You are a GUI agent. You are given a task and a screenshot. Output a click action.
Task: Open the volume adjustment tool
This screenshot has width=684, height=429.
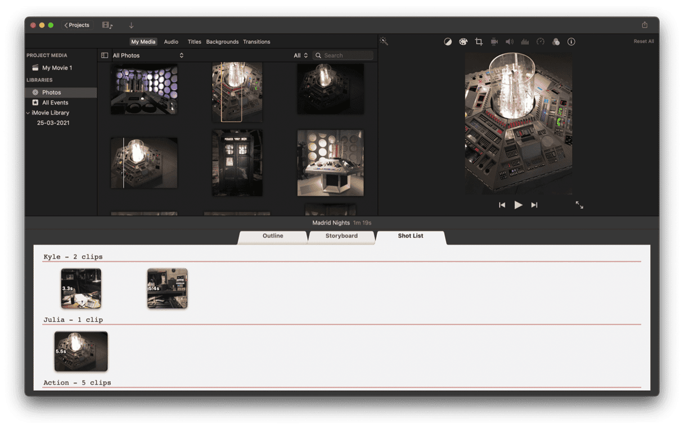[x=510, y=42]
